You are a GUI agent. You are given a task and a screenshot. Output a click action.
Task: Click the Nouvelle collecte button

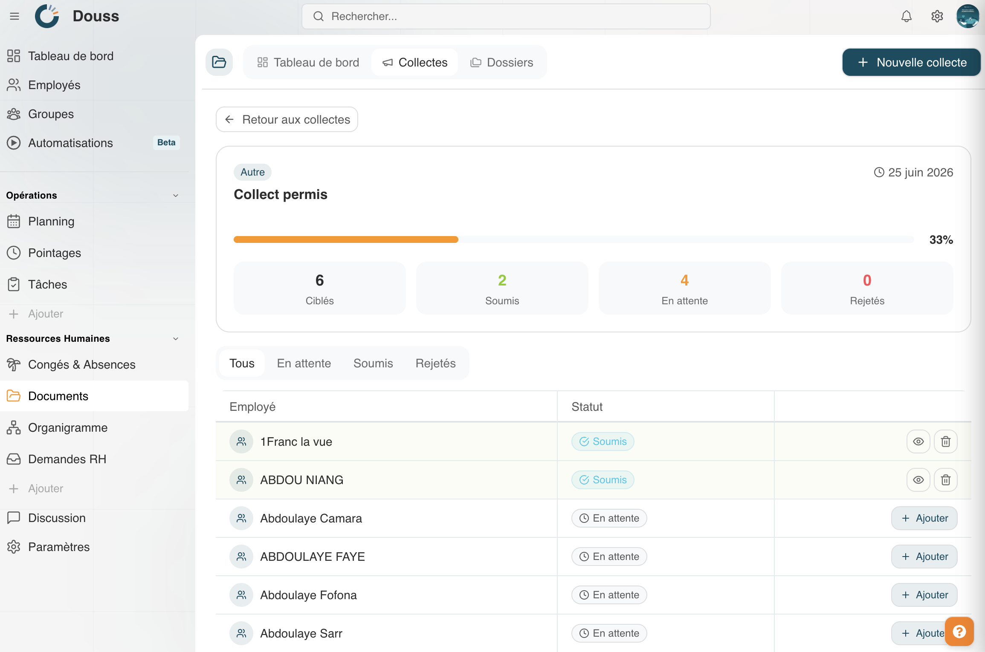(x=911, y=62)
